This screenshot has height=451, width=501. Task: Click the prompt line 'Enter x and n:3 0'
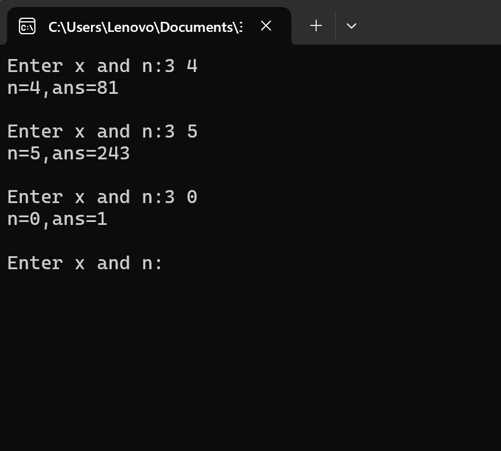click(x=103, y=197)
